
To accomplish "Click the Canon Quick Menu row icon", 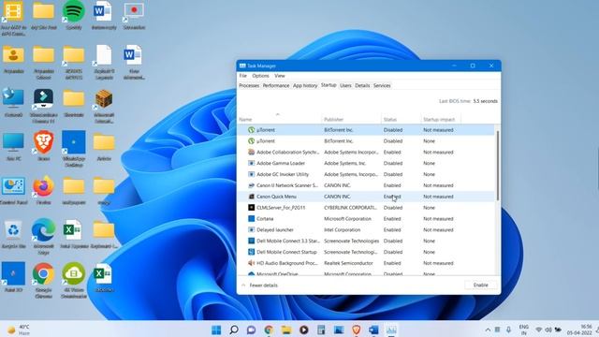I will pyautogui.click(x=251, y=197).
